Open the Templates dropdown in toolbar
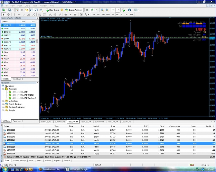216x172 pixels. 137,10
